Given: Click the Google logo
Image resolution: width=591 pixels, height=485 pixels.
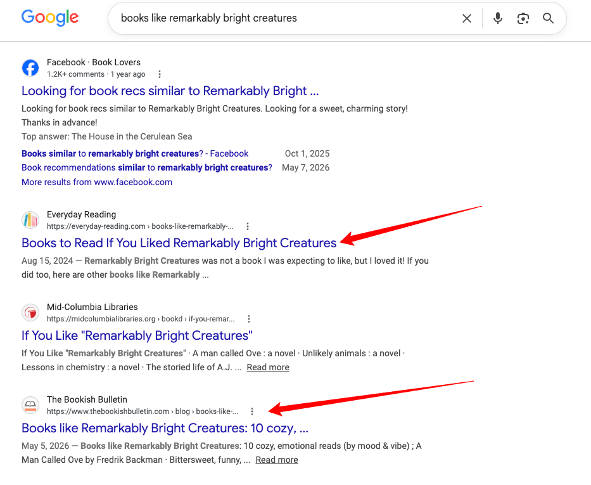Looking at the screenshot, I should click(50, 18).
